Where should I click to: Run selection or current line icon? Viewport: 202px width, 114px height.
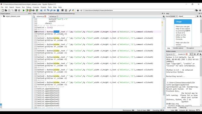pos(34,10)
